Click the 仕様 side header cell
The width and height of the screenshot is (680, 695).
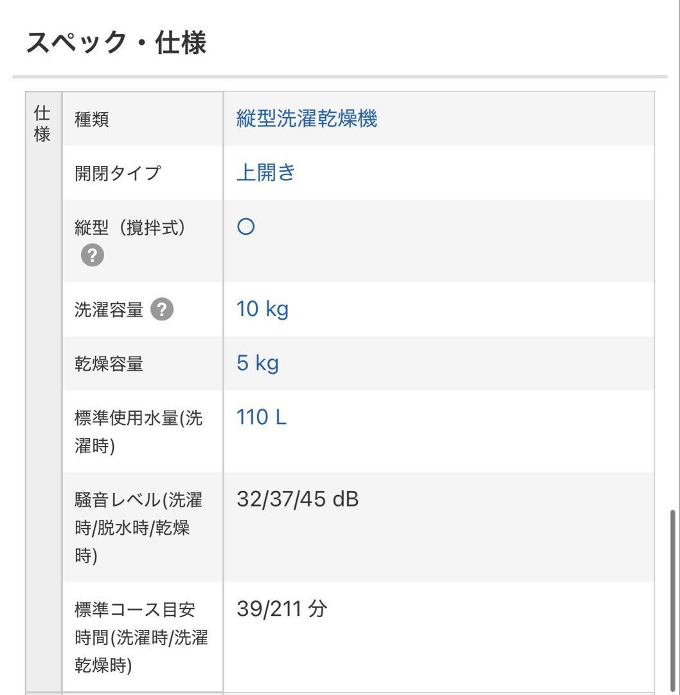point(42,125)
